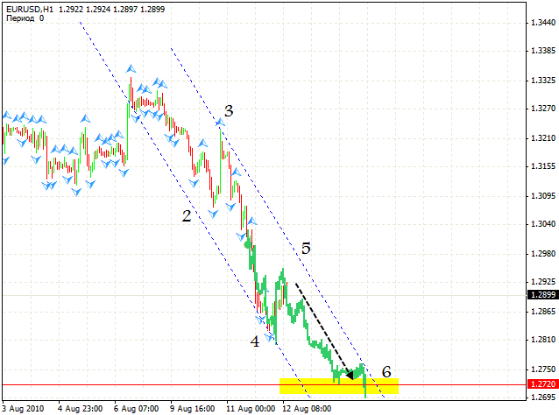
Task: Click the 1.2980 price axis label
Action: pos(543,254)
